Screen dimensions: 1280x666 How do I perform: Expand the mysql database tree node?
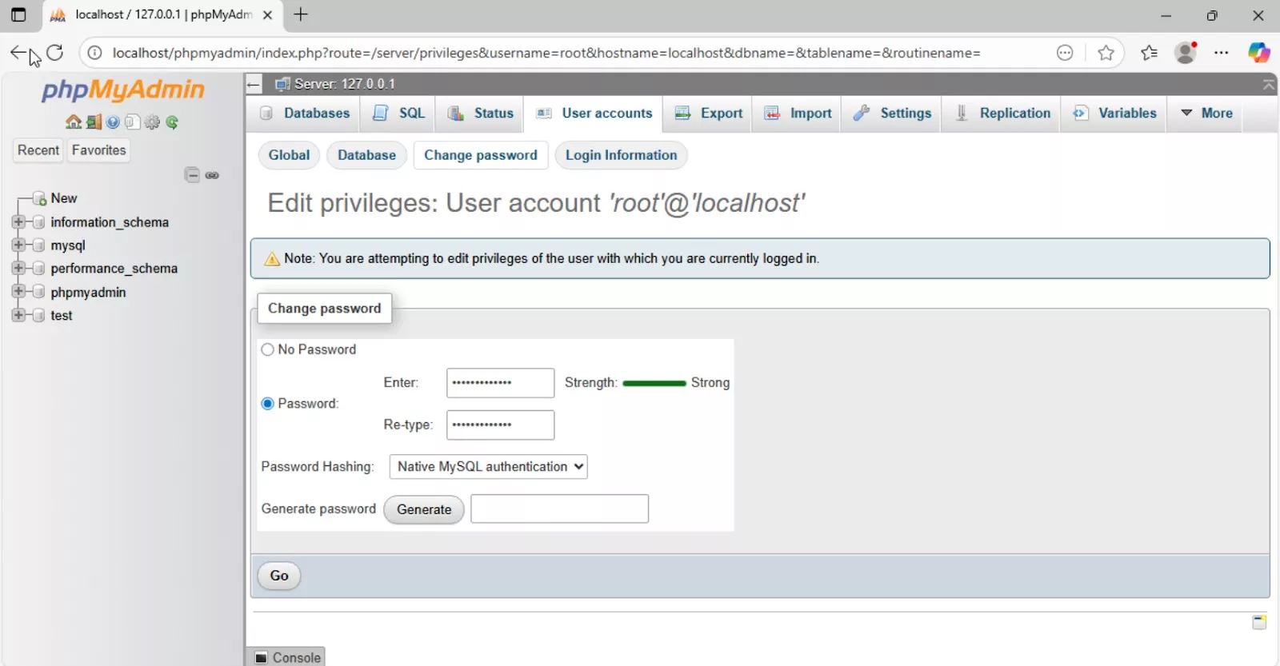[x=18, y=245]
